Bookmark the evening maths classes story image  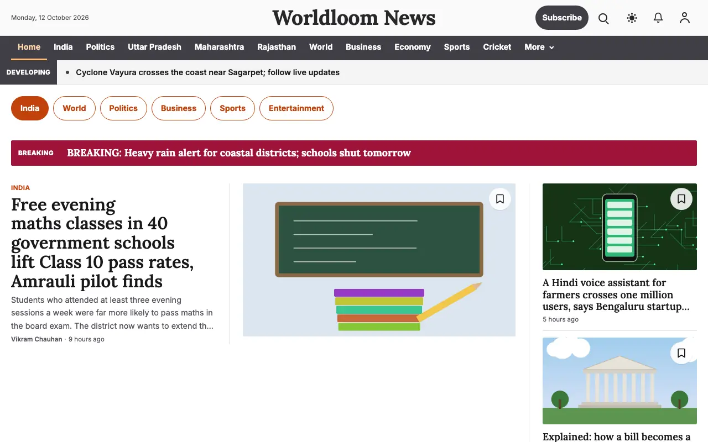pyautogui.click(x=500, y=199)
